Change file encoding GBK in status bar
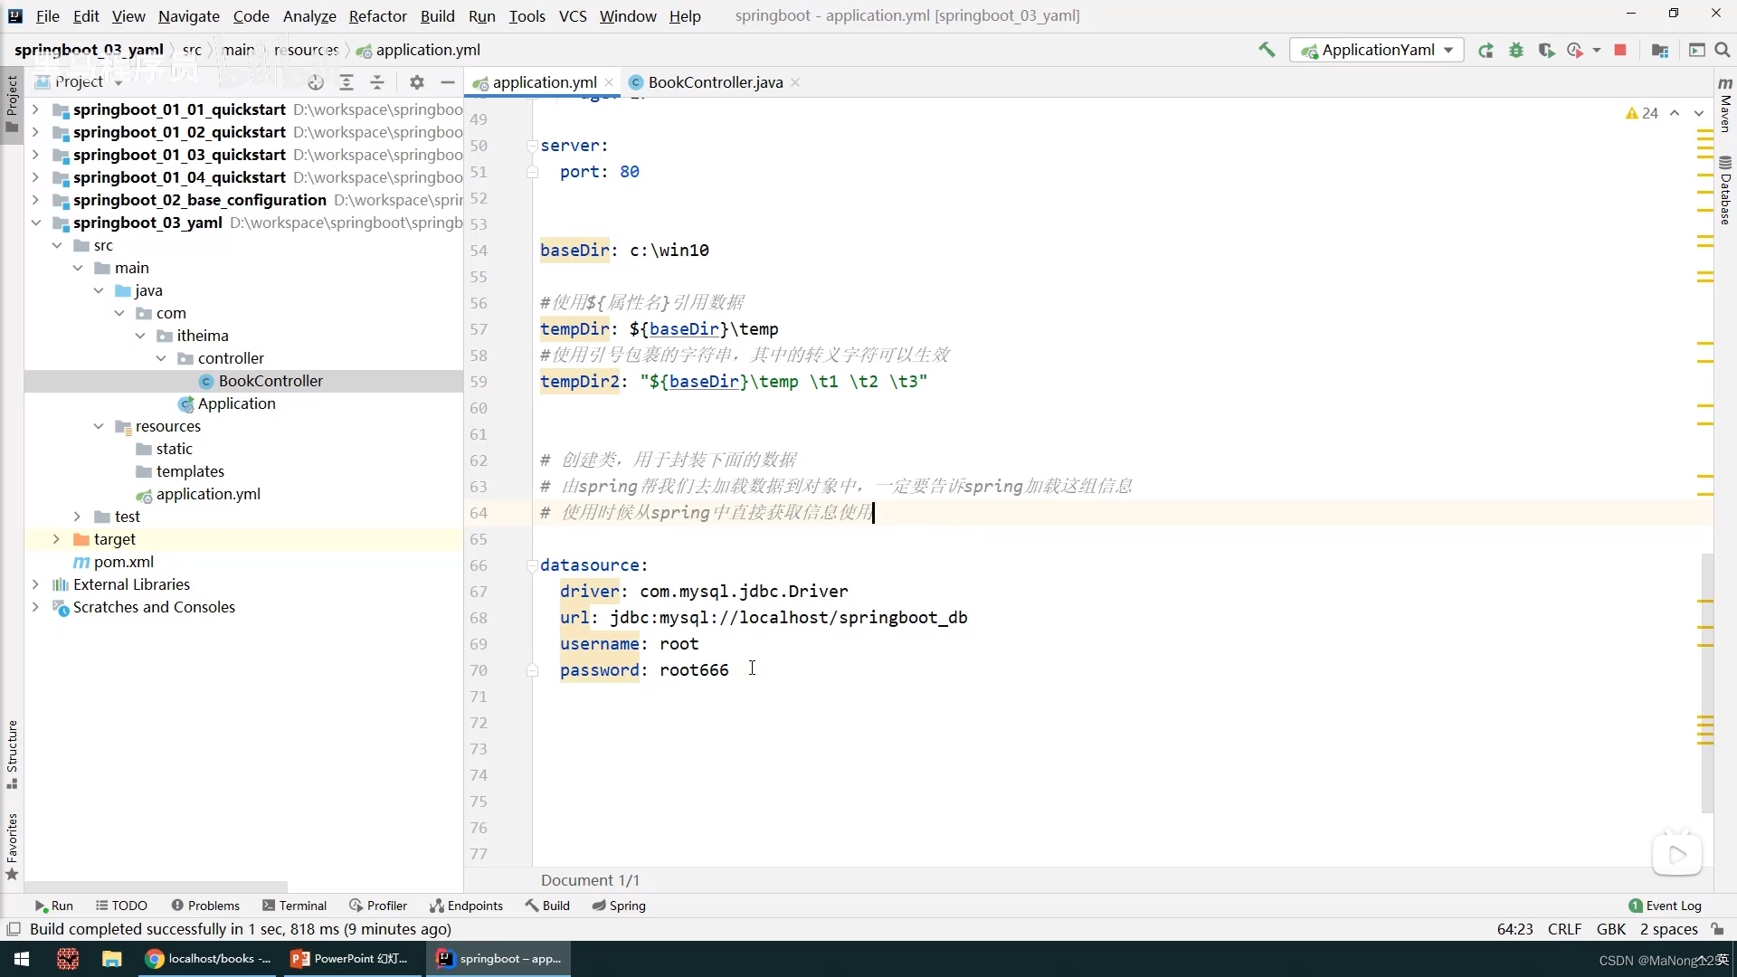The image size is (1737, 977). pos(1610,929)
